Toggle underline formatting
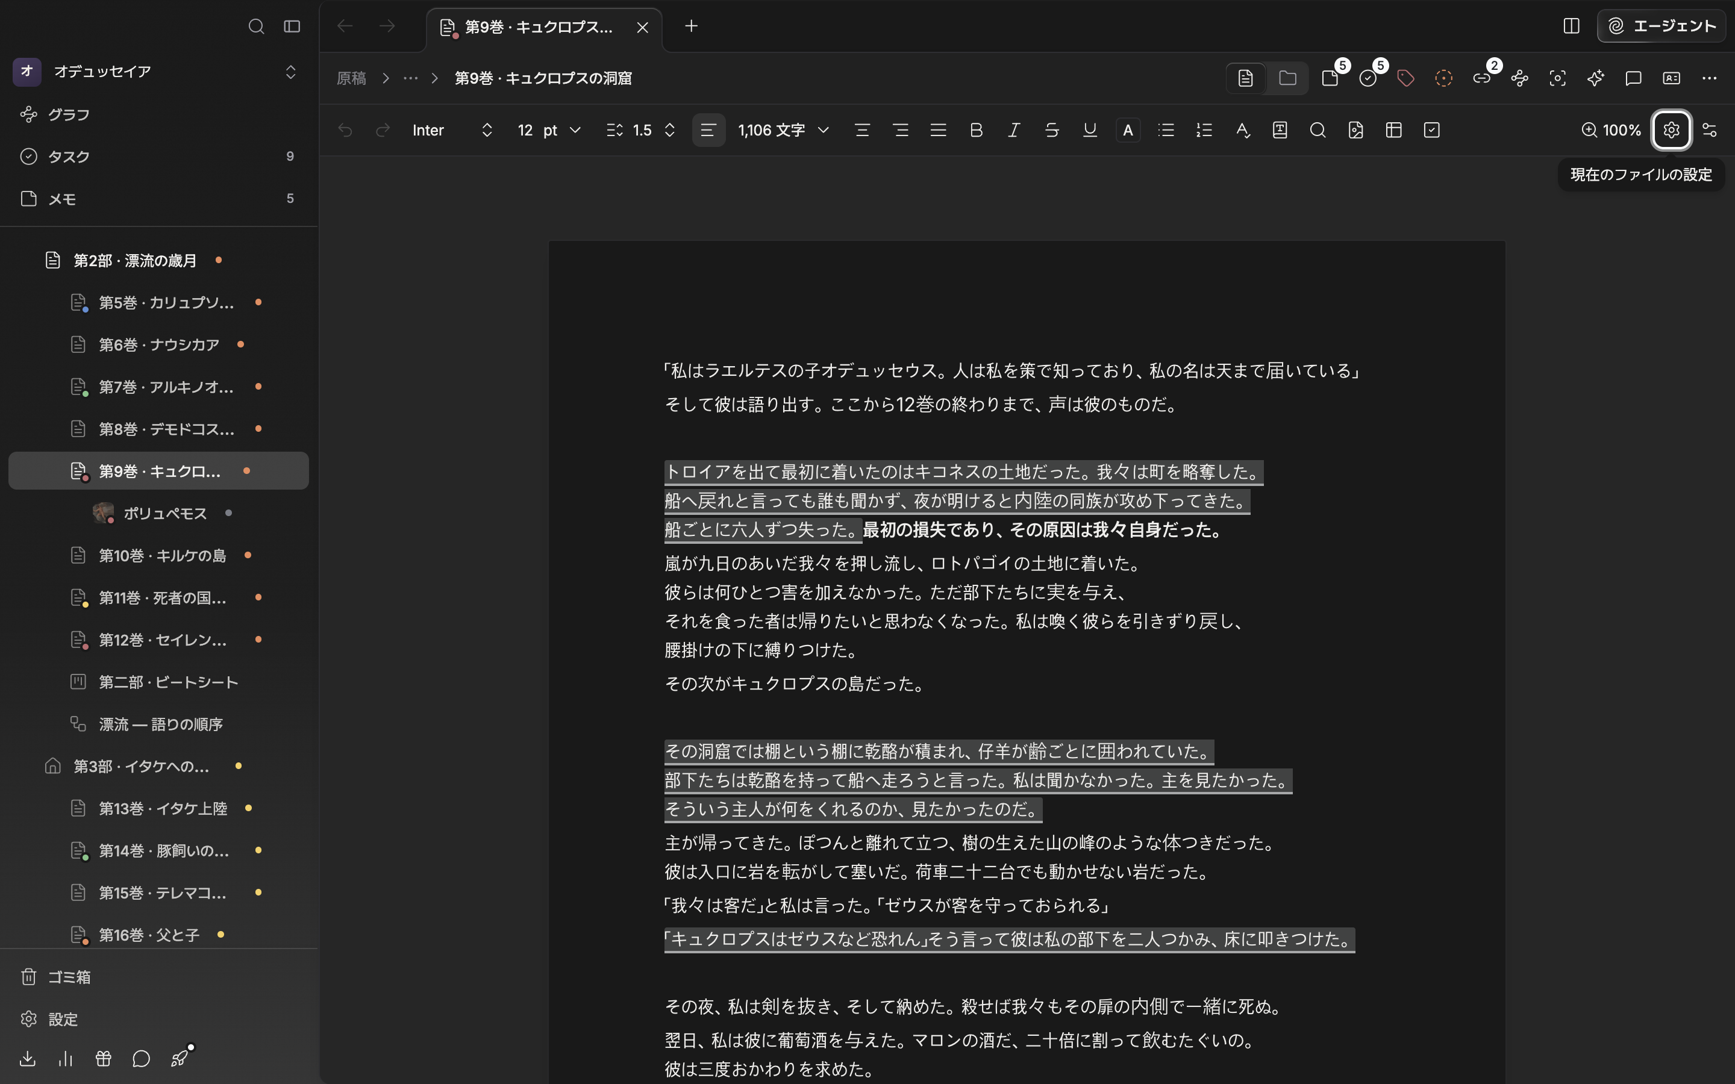1735x1084 pixels. pyautogui.click(x=1090, y=129)
